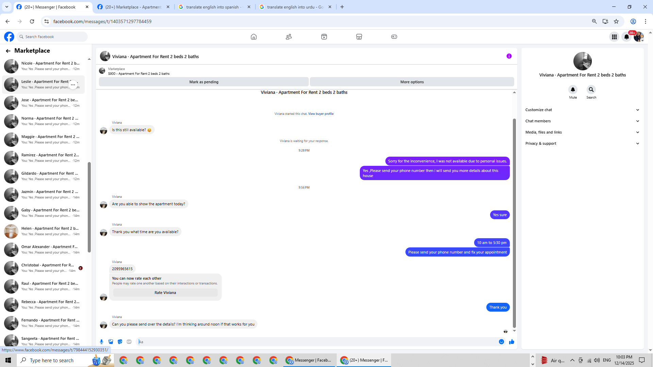
Task: Switch to the Marketplace Apartment browser tab
Action: click(133, 7)
